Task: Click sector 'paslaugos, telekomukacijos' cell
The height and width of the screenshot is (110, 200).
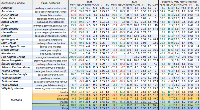Action: pos(51,85)
